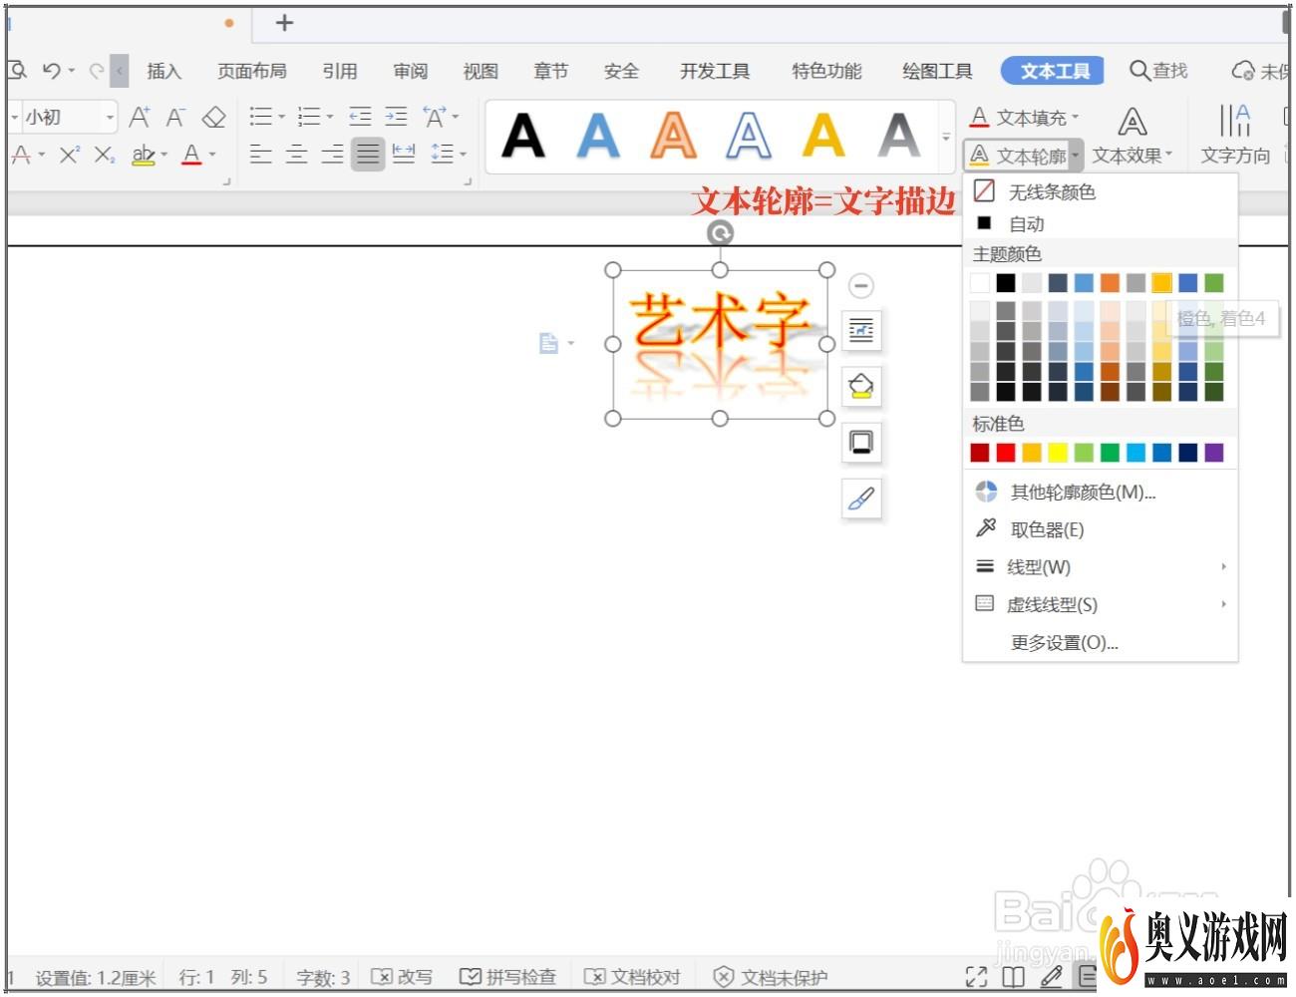
Task: Click the rotation handle above the textbox
Action: [x=720, y=233]
